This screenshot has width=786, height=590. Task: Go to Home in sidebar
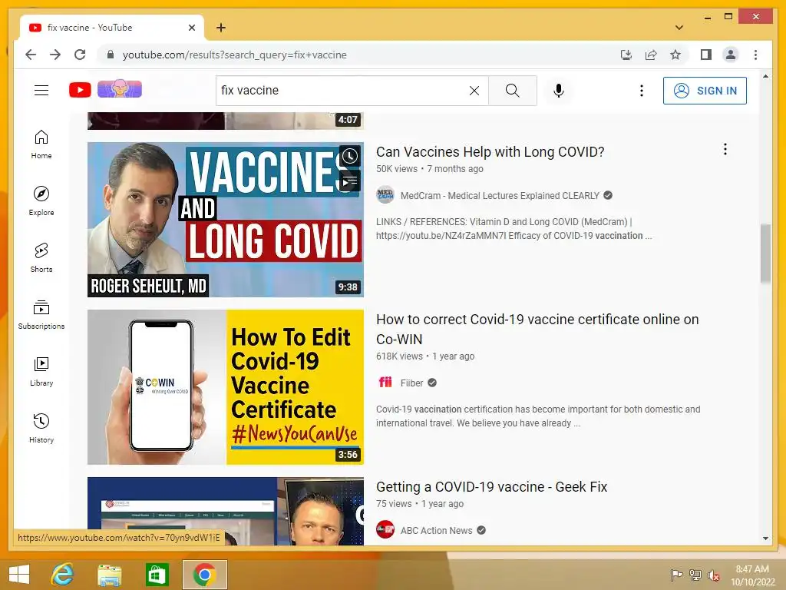click(x=41, y=144)
